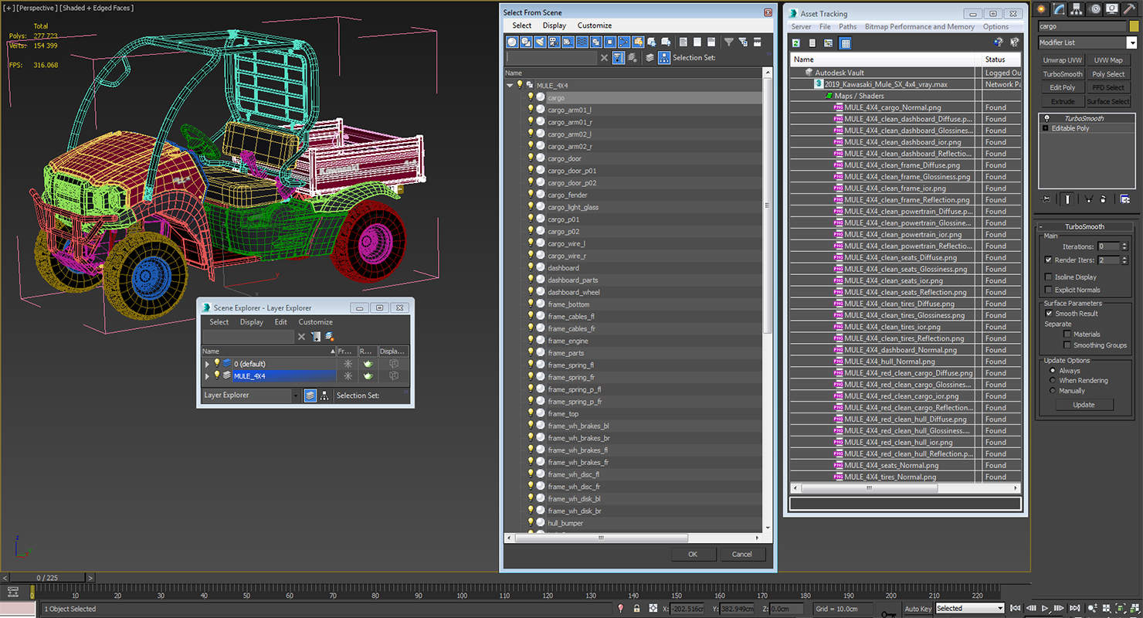The image size is (1143, 618).
Task: Open the Motion command panel tab icon
Action: click(1094, 9)
